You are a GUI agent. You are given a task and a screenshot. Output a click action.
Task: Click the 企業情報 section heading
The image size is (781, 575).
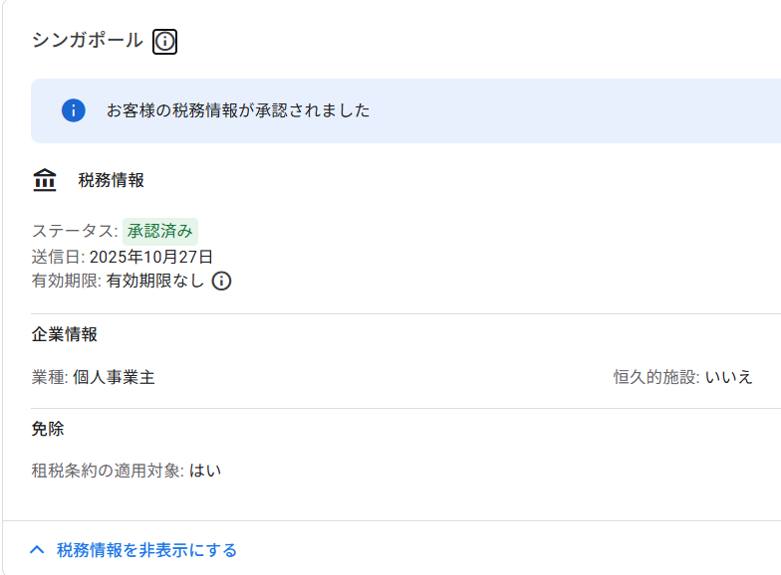[65, 334]
